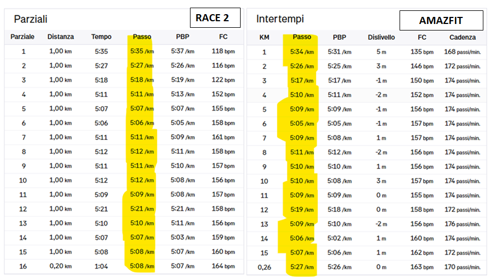Click the 5:27 /km pace in Intertempi
Screen dimensions: 491x280
302,267
